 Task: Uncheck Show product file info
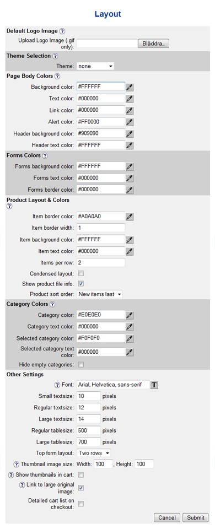[81, 284]
